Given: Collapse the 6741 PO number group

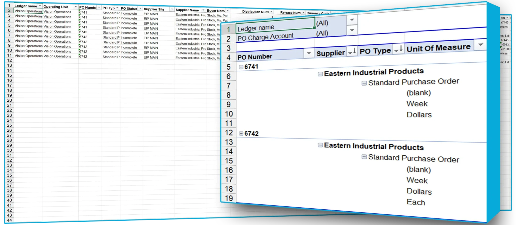Looking at the screenshot, I should (x=241, y=67).
